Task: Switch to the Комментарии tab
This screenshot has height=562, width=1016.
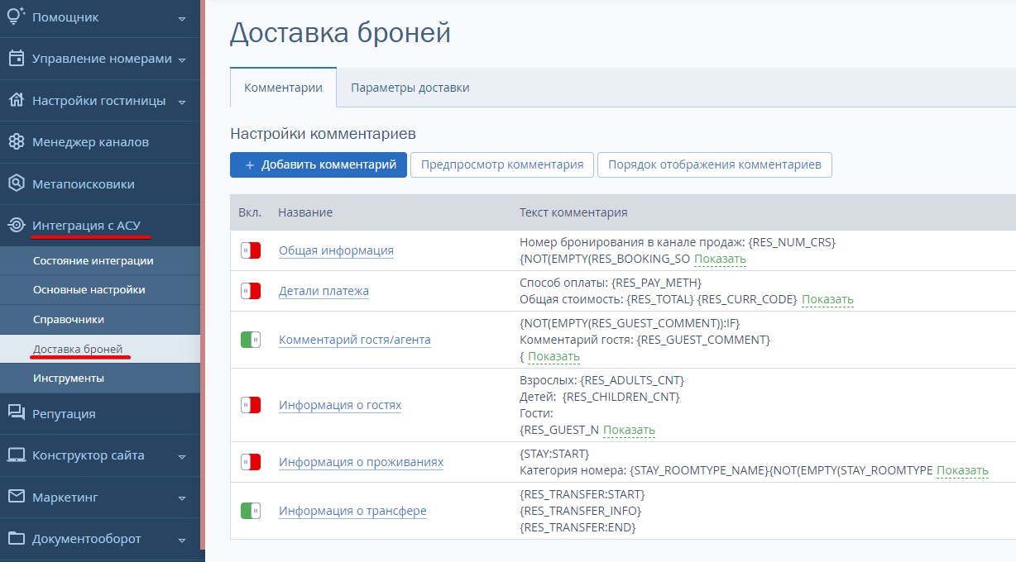Action: click(283, 88)
